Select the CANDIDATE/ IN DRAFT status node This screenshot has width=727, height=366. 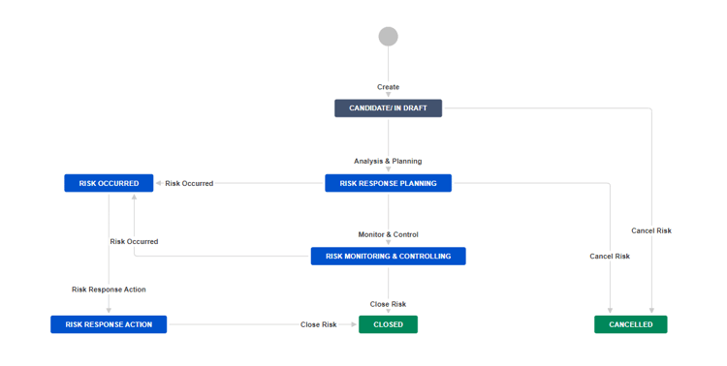pyautogui.click(x=388, y=107)
